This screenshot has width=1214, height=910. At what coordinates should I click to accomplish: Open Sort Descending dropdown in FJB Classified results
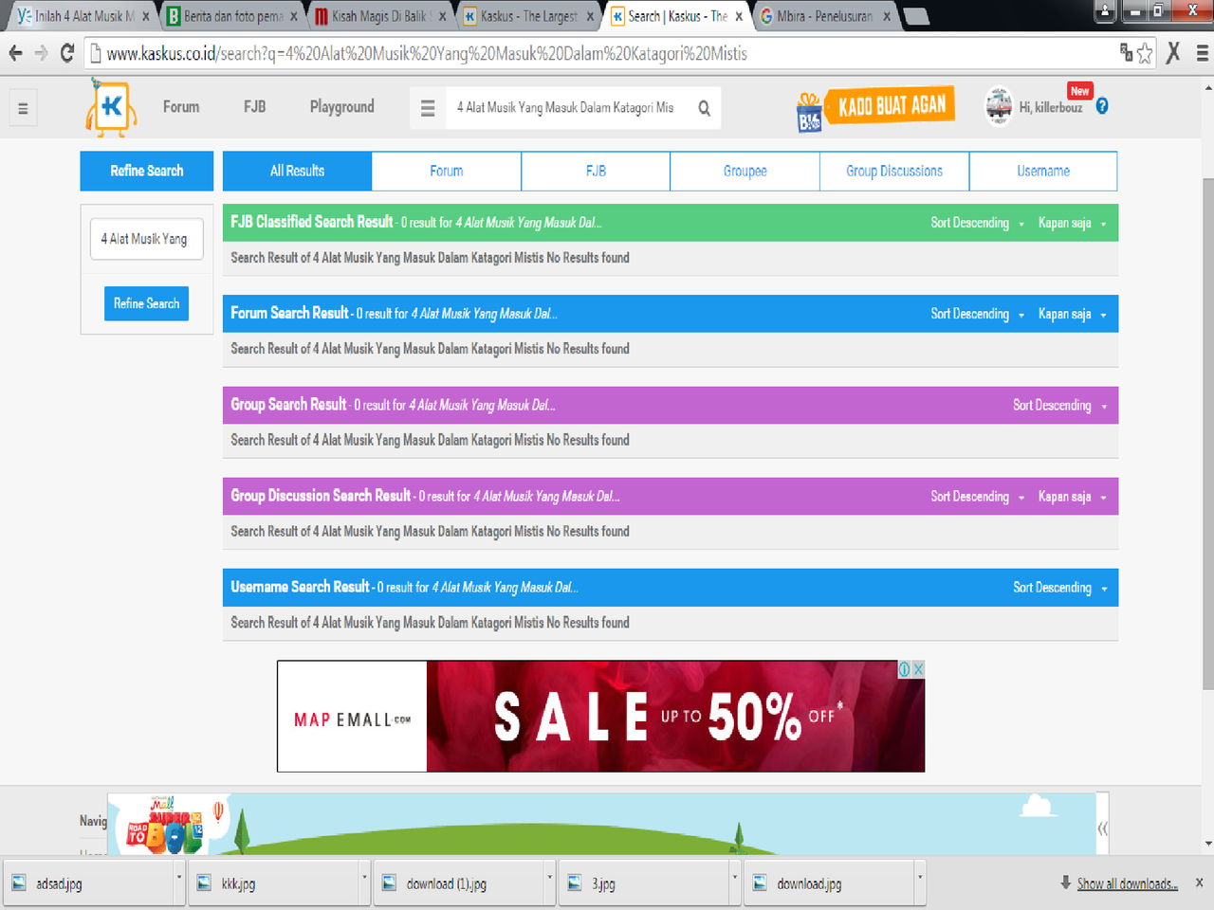click(x=977, y=223)
